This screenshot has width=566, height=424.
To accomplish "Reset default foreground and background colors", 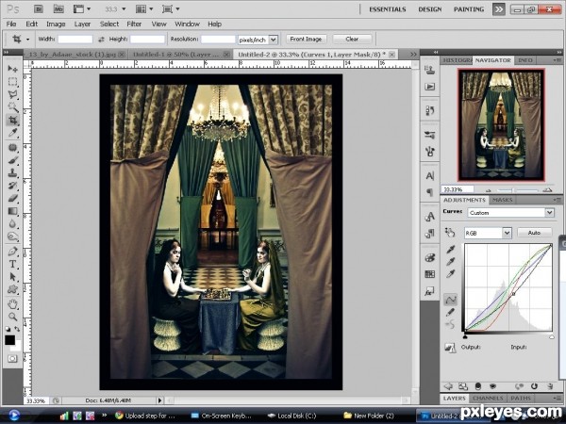I will pos(8,329).
